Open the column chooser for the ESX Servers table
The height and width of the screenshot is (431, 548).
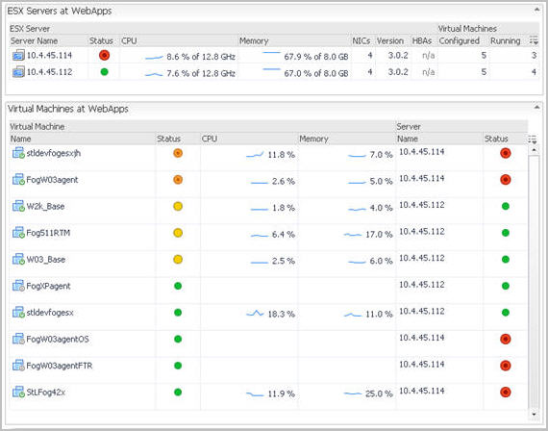pos(534,40)
